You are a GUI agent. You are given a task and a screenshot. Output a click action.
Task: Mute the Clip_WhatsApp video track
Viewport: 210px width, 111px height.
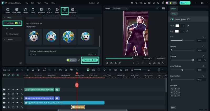coord(13,103)
